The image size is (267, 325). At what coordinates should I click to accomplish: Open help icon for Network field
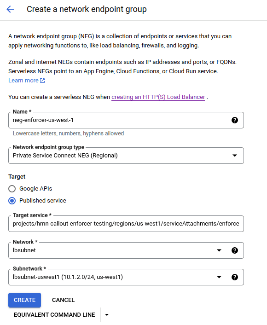click(x=235, y=250)
